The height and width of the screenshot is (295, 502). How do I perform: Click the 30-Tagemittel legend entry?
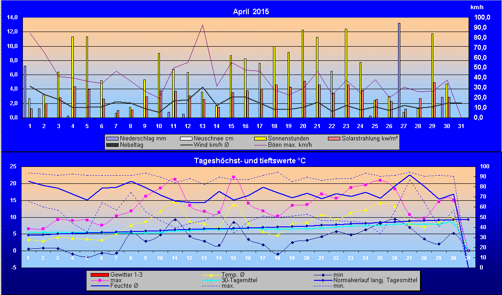pyautogui.click(x=225, y=280)
